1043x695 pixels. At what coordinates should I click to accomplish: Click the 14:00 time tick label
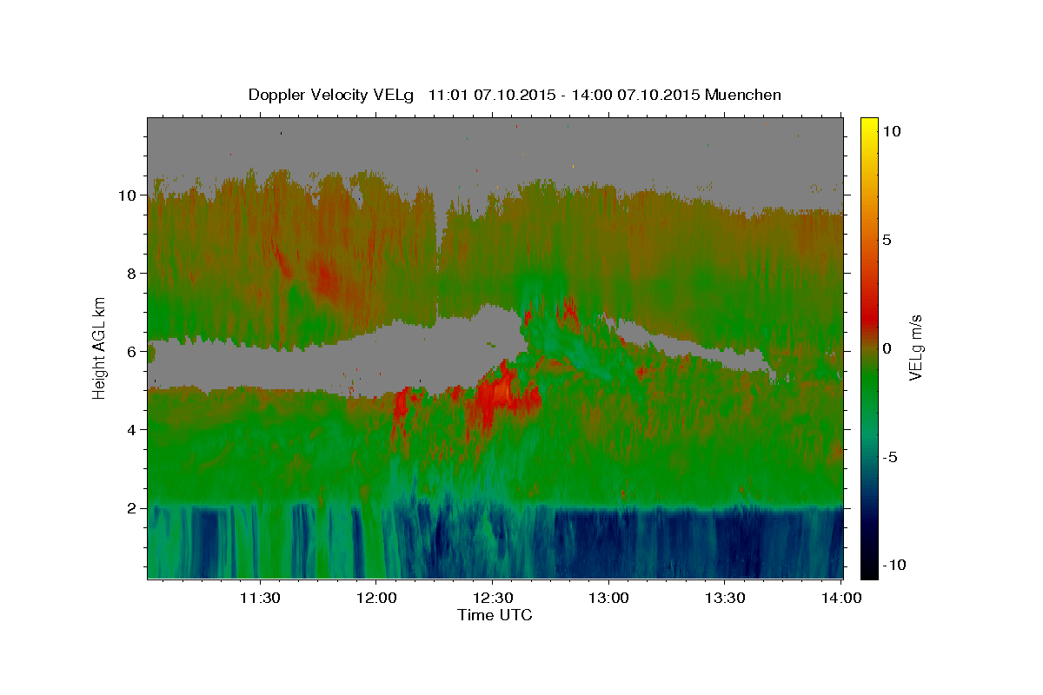(x=842, y=599)
